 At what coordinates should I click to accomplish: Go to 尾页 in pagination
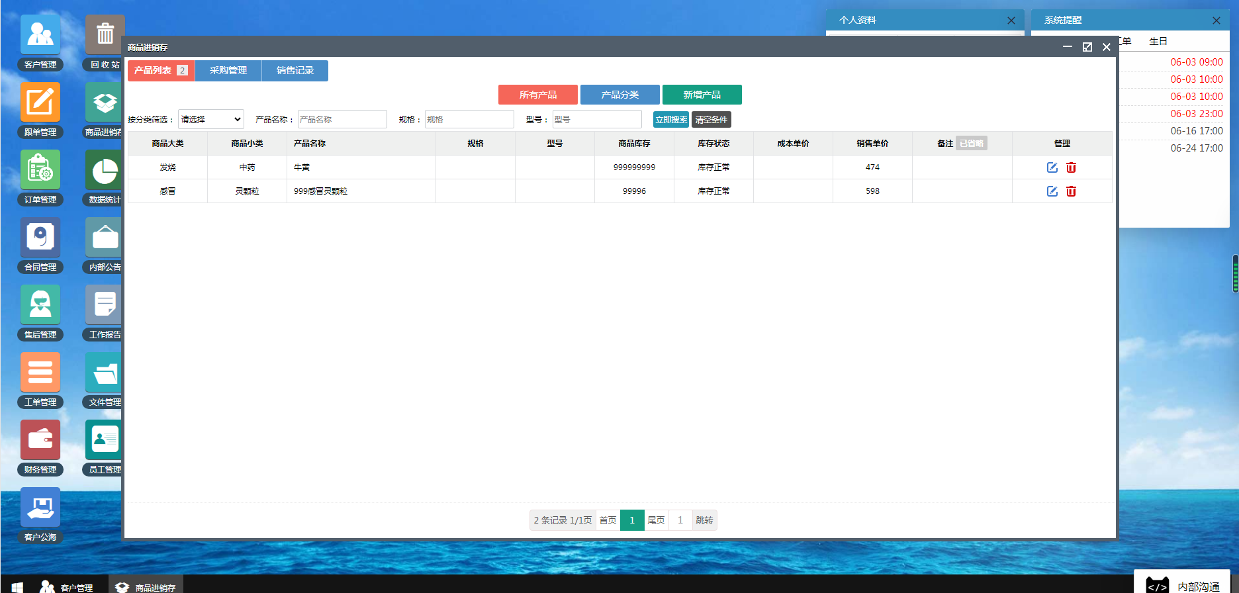(656, 520)
